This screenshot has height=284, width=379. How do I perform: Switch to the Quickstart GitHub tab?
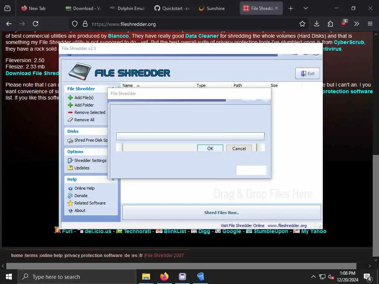[x=172, y=8]
